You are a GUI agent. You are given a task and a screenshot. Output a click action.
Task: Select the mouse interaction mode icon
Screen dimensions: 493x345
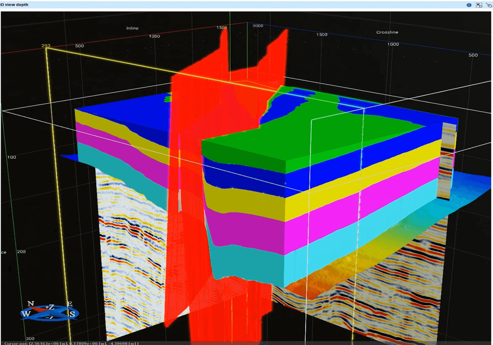pyautogui.click(x=489, y=5)
